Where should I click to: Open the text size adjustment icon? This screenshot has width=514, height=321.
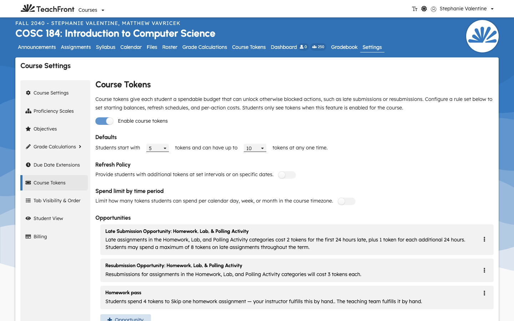[414, 9]
